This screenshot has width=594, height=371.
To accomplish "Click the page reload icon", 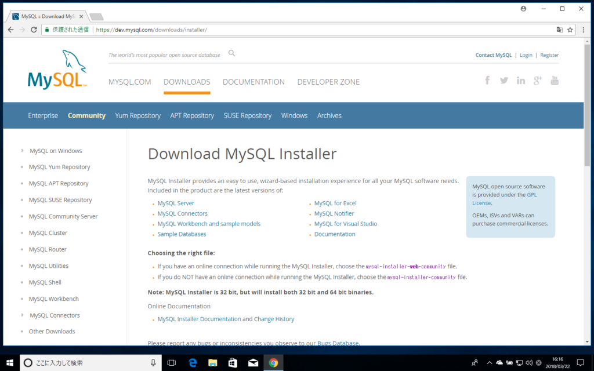I will click(34, 29).
